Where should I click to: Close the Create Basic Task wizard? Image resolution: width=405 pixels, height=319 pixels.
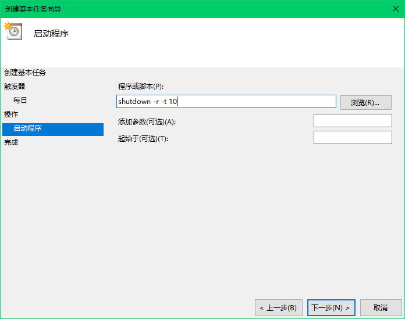pyautogui.click(x=396, y=9)
